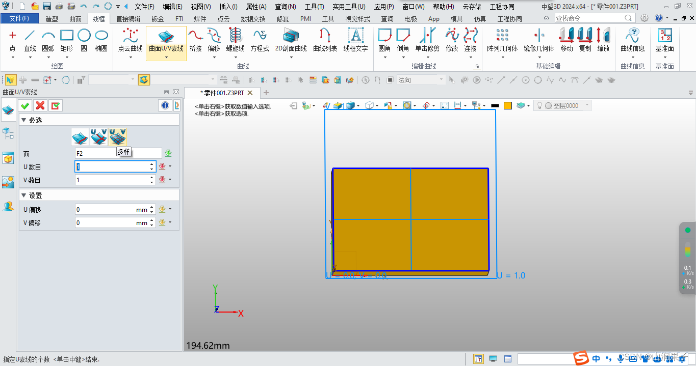Viewport: 696px width, 366px height.
Task: Open the 工具(T) menu
Action: 315,7
